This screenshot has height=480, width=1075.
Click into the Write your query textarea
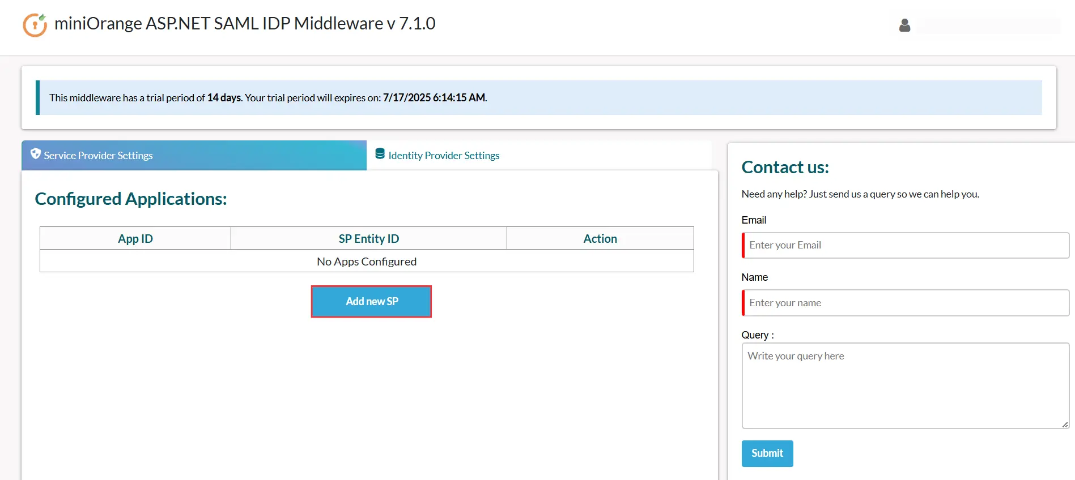tap(905, 385)
